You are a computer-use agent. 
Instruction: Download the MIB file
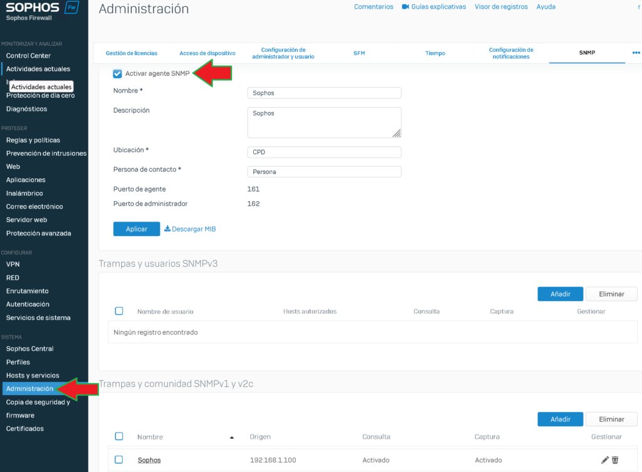click(x=190, y=228)
